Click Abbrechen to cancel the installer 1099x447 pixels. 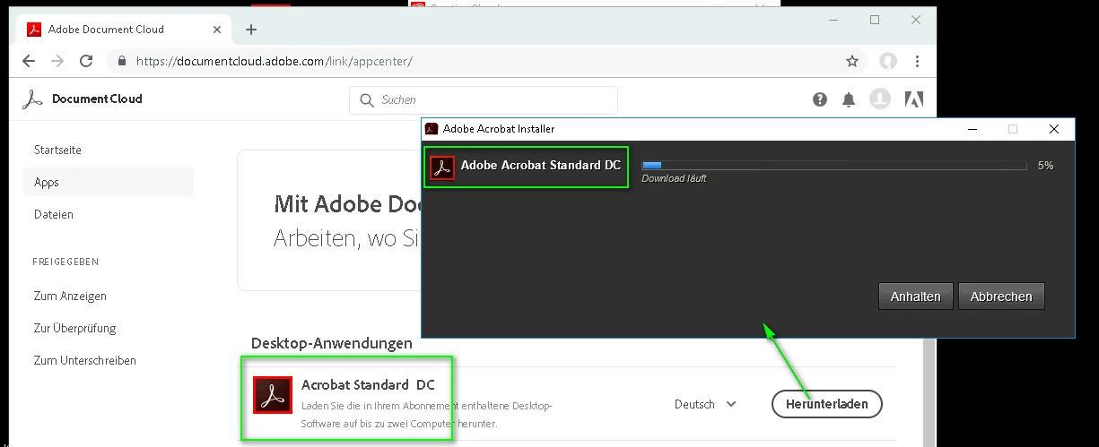tap(1001, 297)
